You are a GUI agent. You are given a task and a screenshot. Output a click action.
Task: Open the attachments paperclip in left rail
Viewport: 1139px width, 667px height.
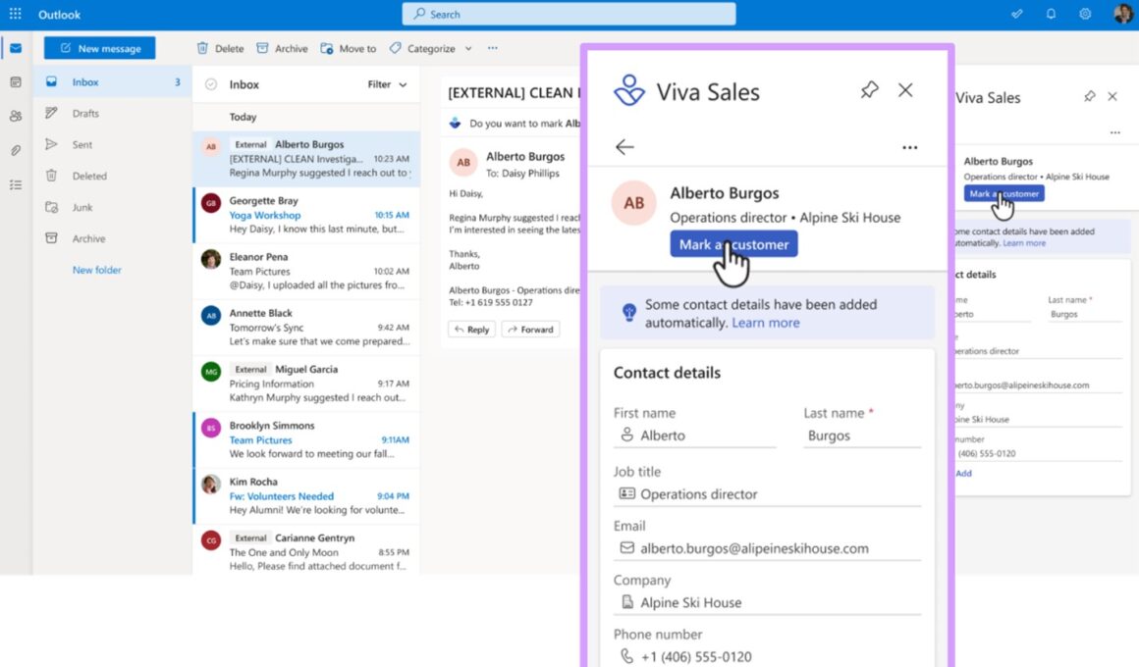[16, 150]
